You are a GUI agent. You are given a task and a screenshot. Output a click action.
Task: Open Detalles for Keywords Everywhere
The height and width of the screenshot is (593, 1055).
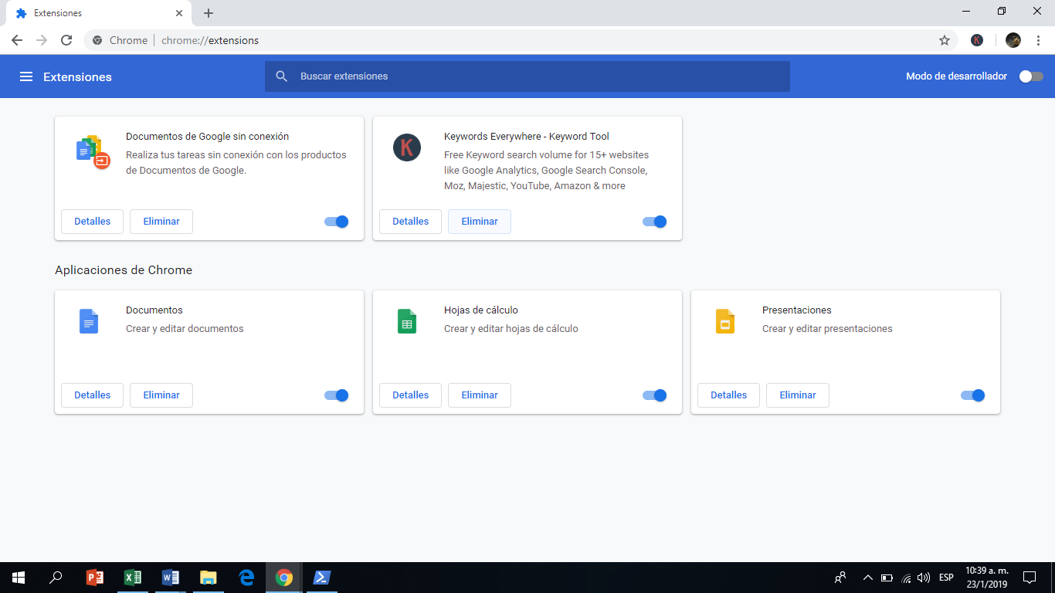click(410, 222)
